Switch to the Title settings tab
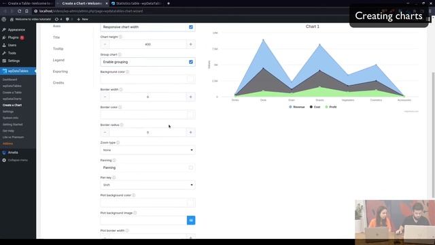This screenshot has width=435, height=245. (x=56, y=37)
